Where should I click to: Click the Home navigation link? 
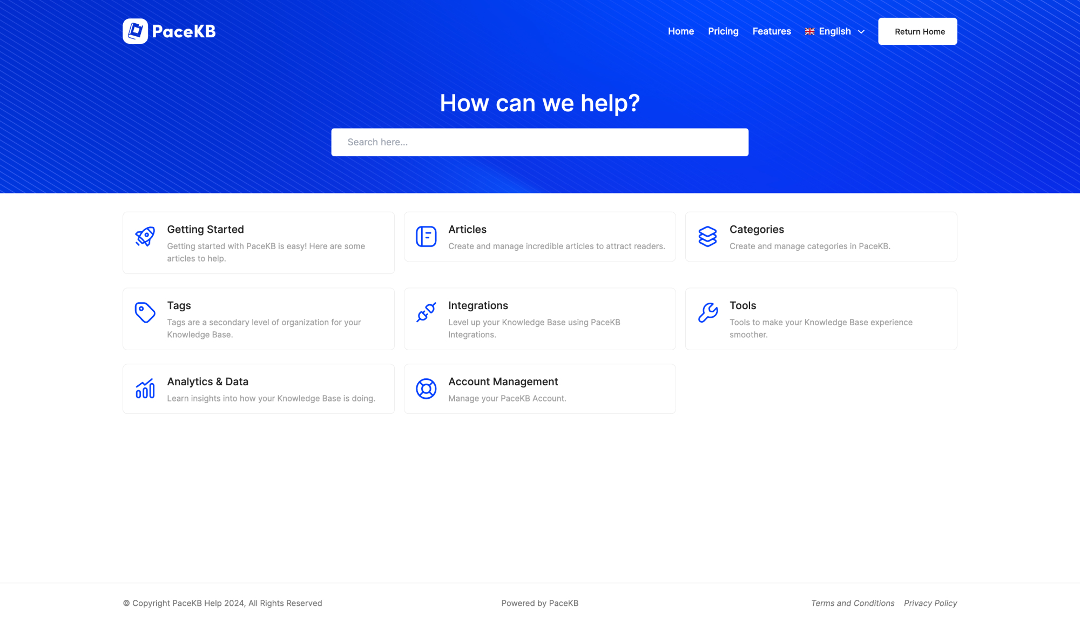click(681, 31)
